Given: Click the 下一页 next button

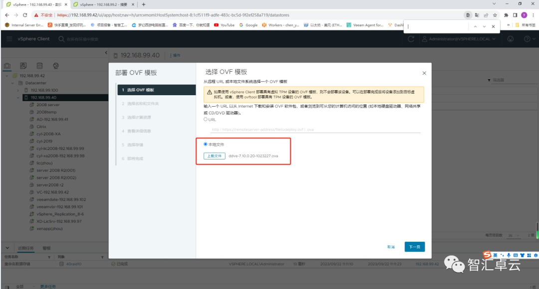Looking at the screenshot, I should tap(415, 247).
